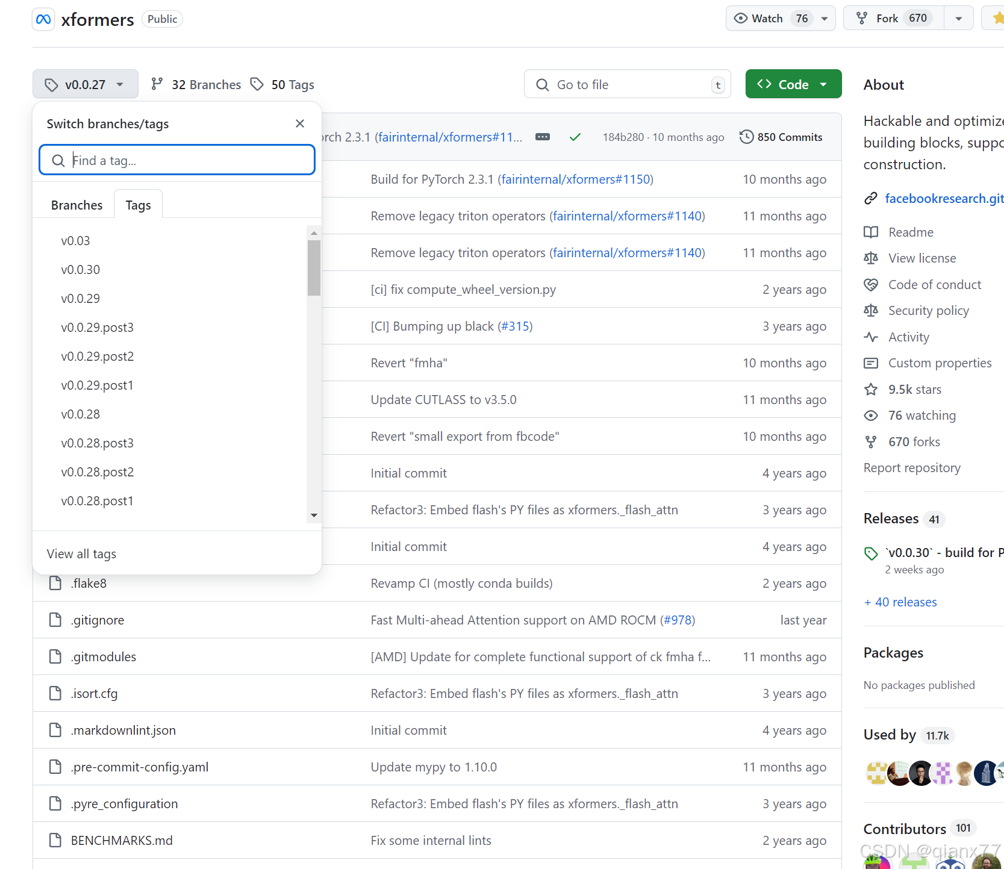Screen dimensions: 1004x869
Task: Click the tag list scroll down arrow
Action: click(x=314, y=515)
